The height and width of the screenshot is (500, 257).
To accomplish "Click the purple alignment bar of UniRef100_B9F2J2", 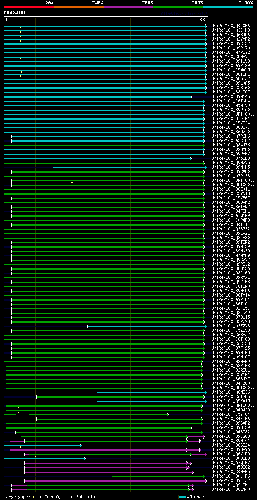I will [x=116, y=481].
